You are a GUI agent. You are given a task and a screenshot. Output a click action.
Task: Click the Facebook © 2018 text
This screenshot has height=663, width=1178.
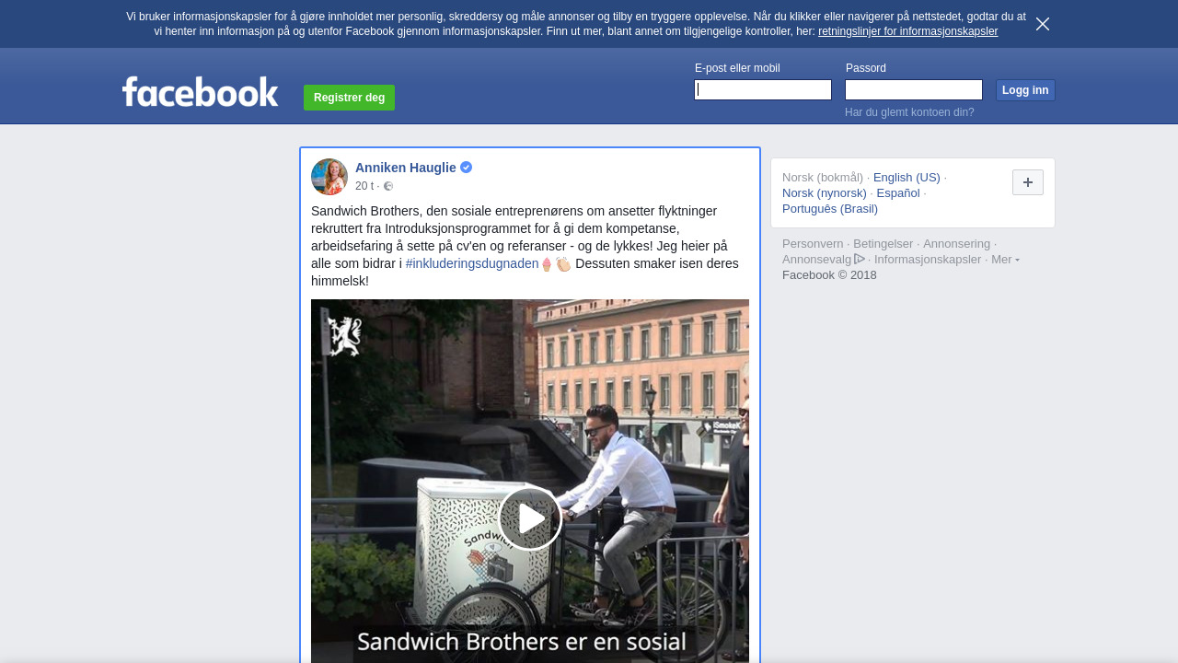click(829, 275)
